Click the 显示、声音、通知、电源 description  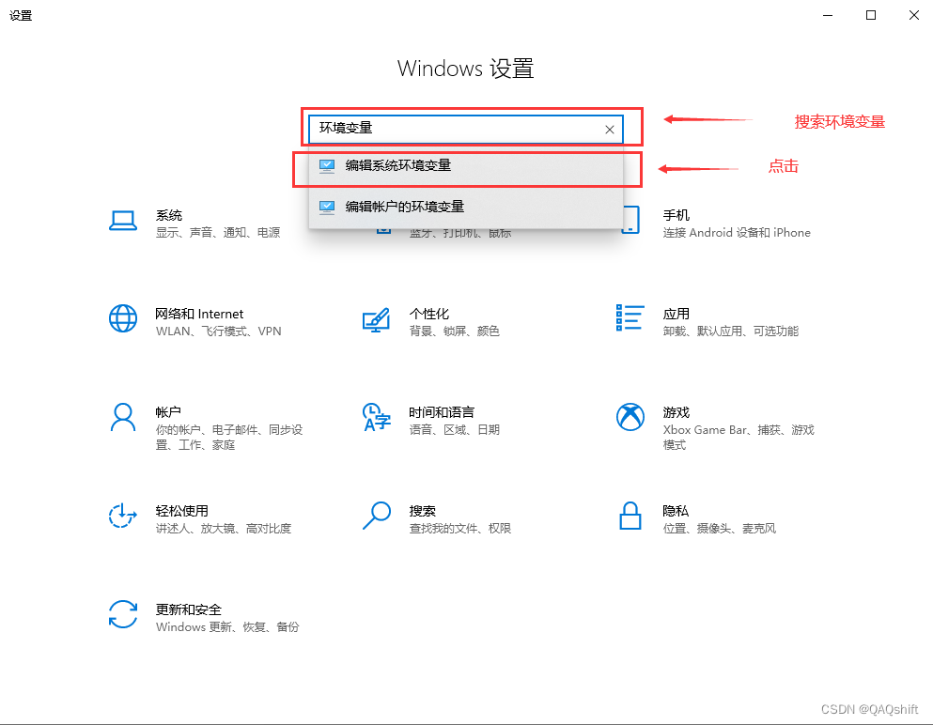coord(218,233)
